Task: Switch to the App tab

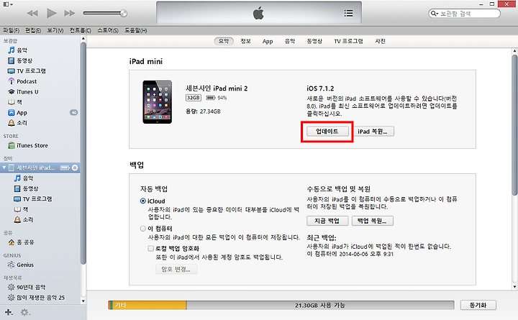Action: coord(268,41)
